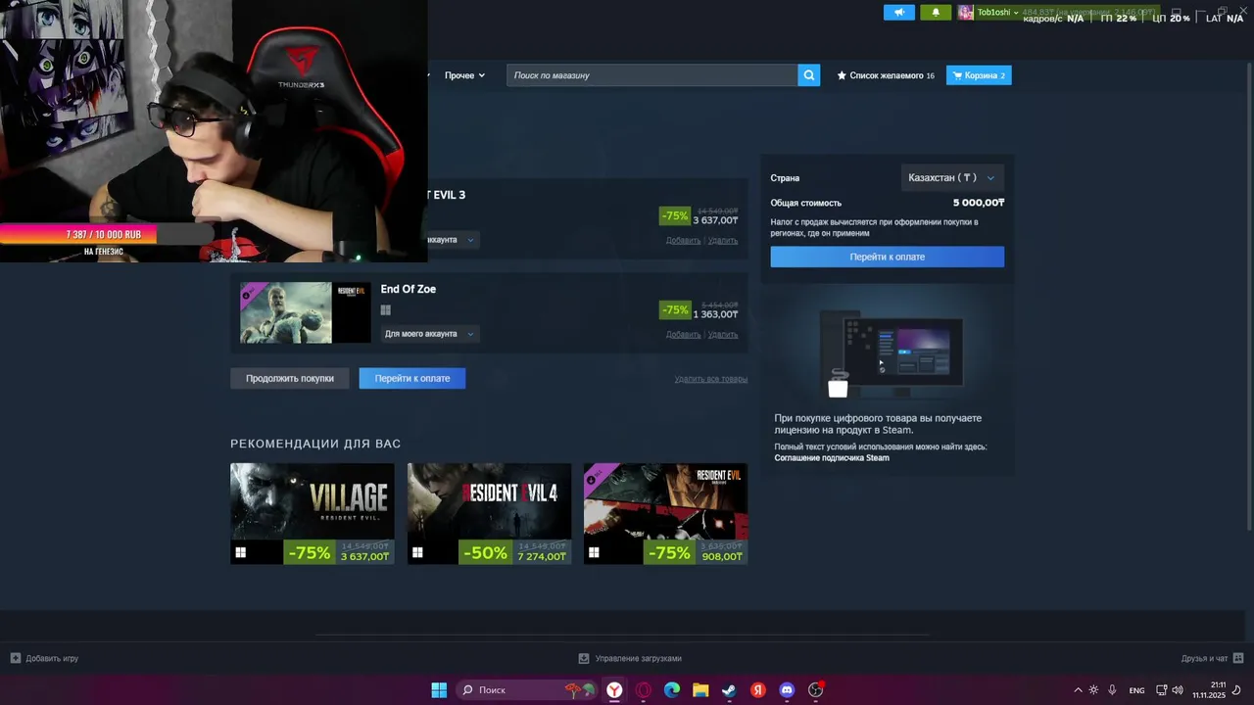Click Windows icon on Village card

tap(240, 552)
